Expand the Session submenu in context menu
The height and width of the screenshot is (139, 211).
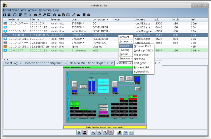click(x=125, y=59)
